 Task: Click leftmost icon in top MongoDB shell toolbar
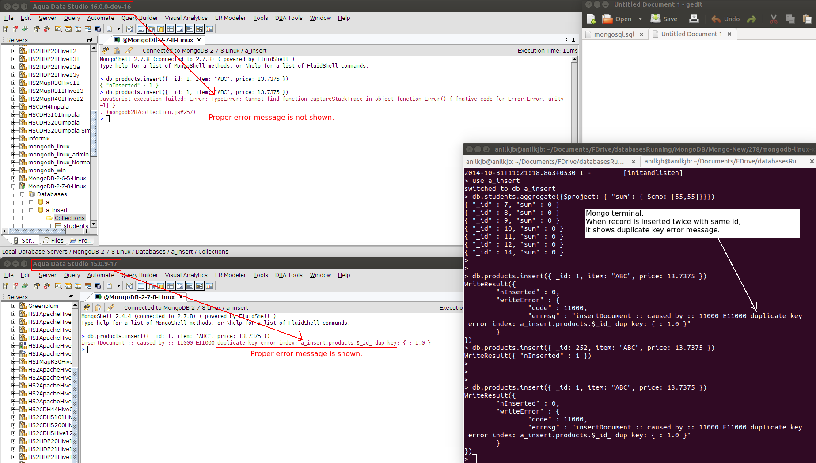[x=106, y=50]
